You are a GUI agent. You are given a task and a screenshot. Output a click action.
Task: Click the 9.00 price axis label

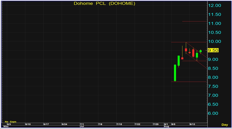[213, 59]
